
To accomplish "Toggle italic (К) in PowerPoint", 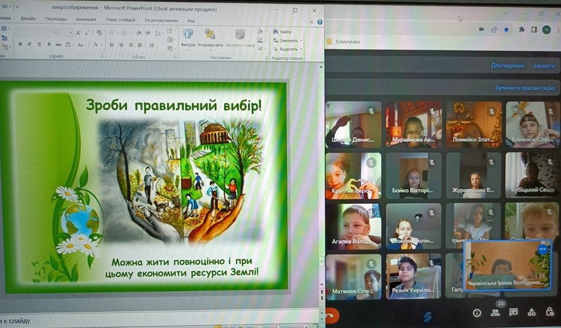I will coord(30,45).
